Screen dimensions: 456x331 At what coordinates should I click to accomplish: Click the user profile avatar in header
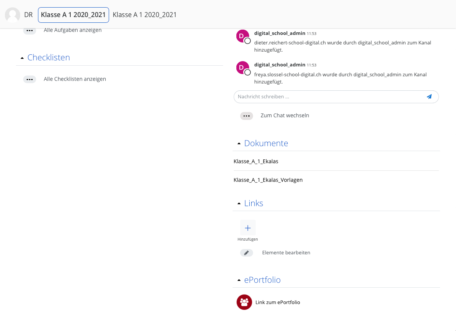pyautogui.click(x=13, y=15)
